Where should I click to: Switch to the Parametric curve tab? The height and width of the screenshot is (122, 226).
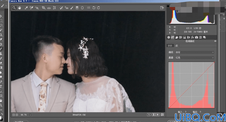170,46
